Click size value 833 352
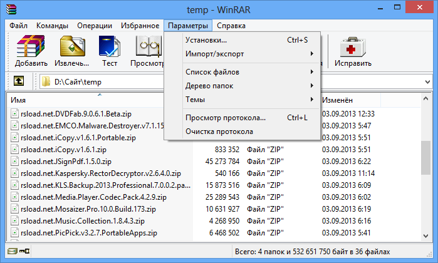Image resolution: width=438 pixels, height=263 pixels. click(x=227, y=150)
